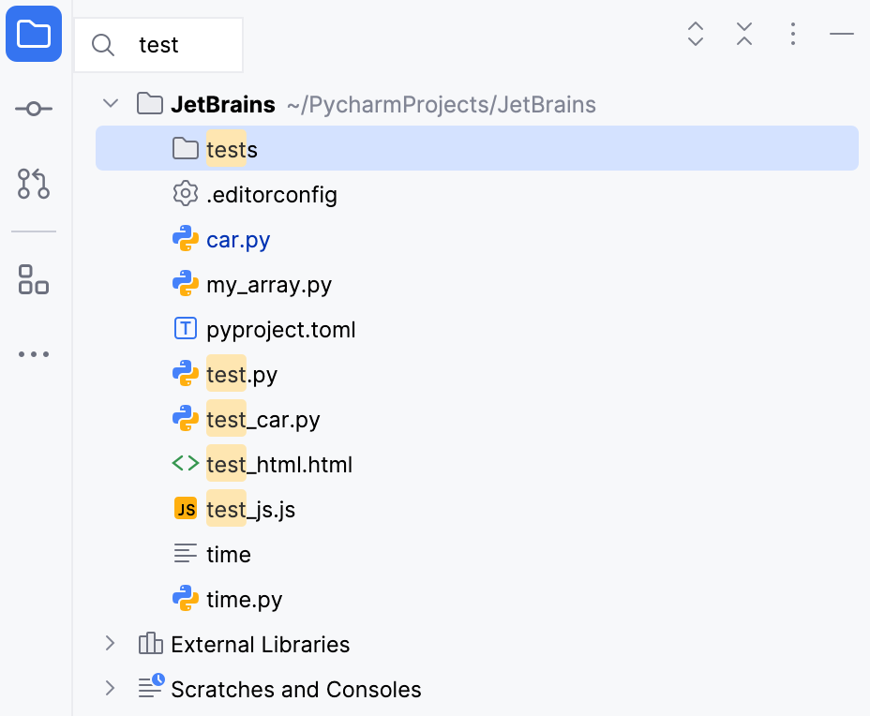Collapse the JetBrains project root node

110,103
